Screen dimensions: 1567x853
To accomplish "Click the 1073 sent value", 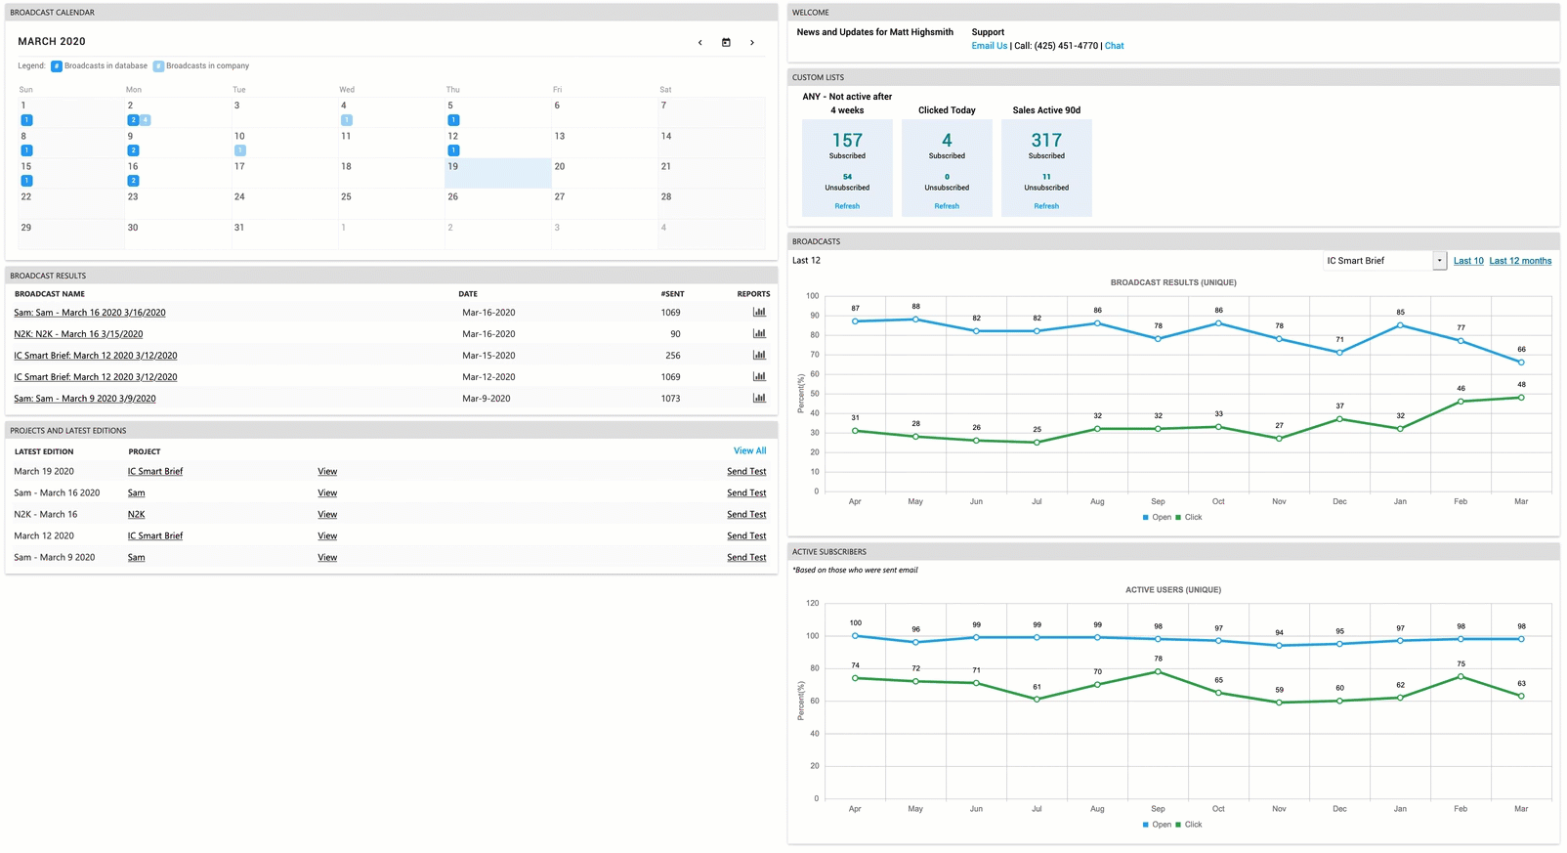I will pos(670,399).
